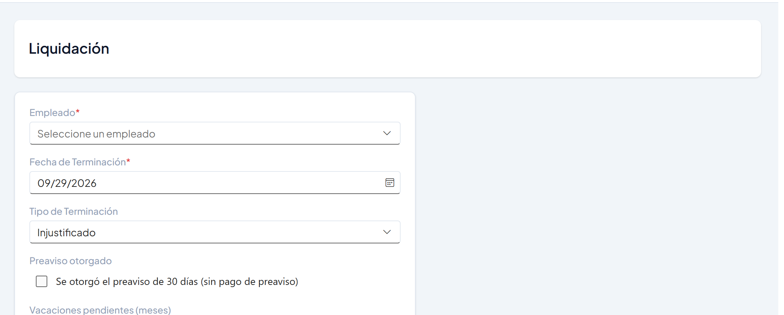Click the 'Liquidación' page heading
Image resolution: width=784 pixels, height=315 pixels.
(x=69, y=49)
